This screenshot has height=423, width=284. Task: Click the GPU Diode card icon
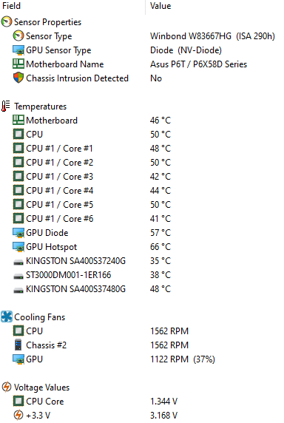[x=18, y=233]
